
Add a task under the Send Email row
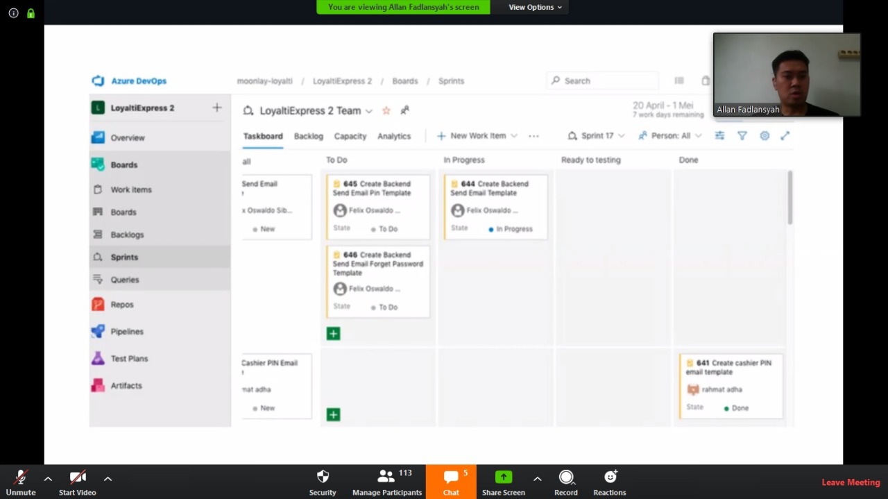click(334, 334)
